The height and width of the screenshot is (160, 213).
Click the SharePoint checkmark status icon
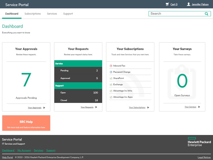point(111,78)
